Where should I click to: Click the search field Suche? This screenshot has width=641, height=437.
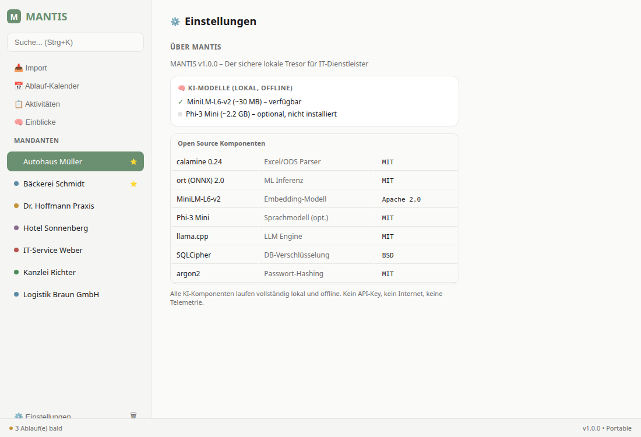(75, 43)
